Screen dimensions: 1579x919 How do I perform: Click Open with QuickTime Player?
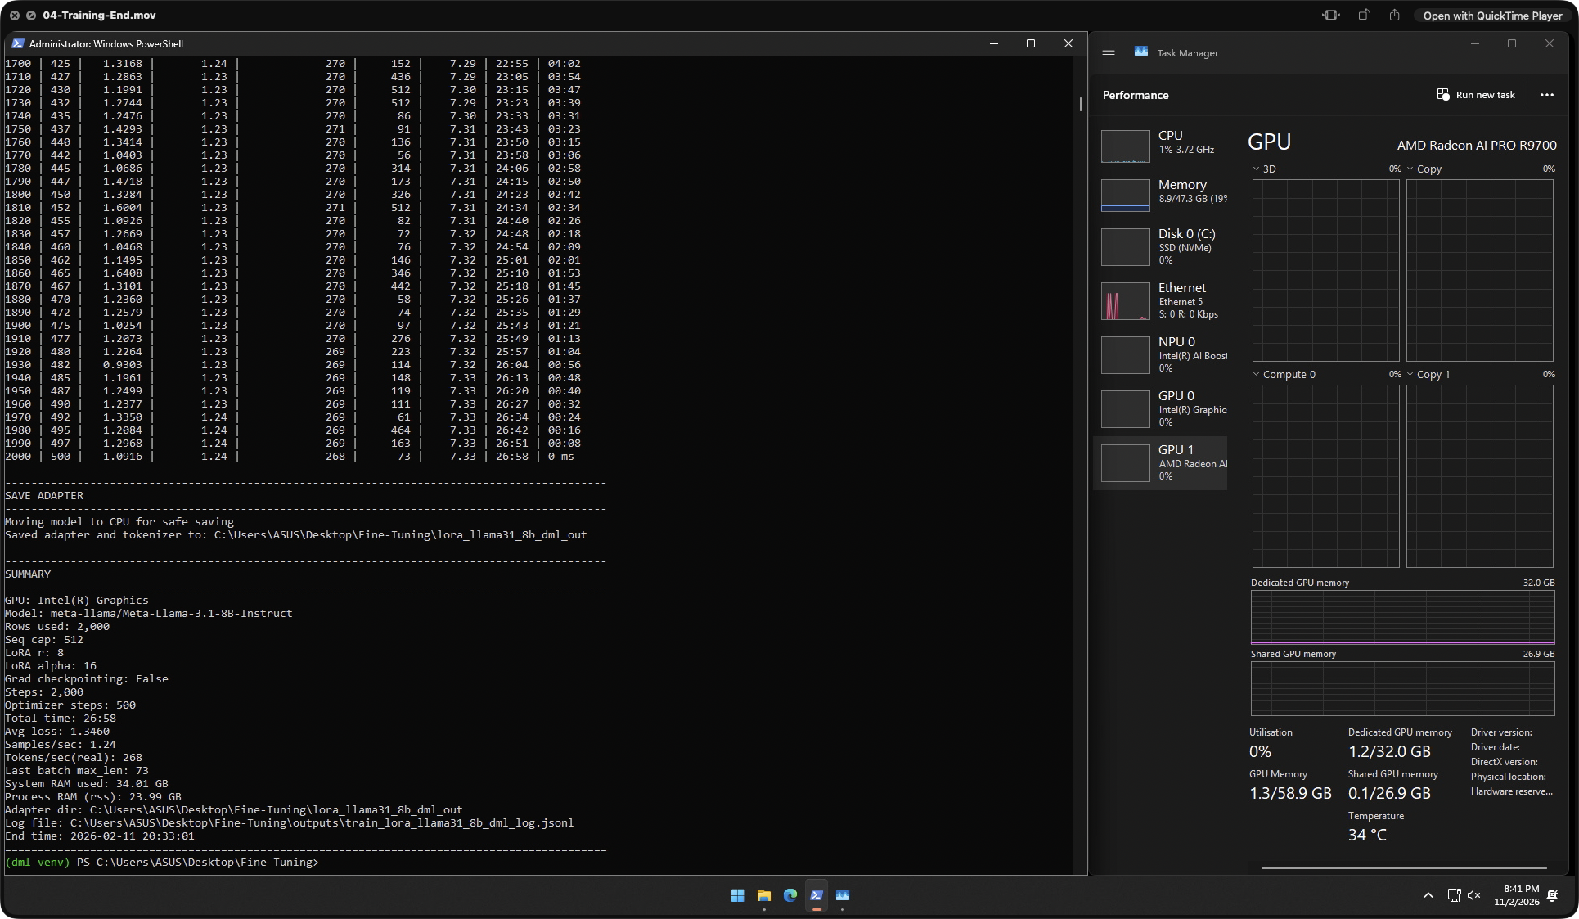click(1491, 15)
